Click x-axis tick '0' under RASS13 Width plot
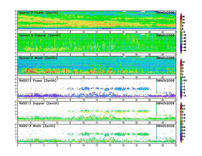This screenshot has width=202, height=156. (18, 145)
